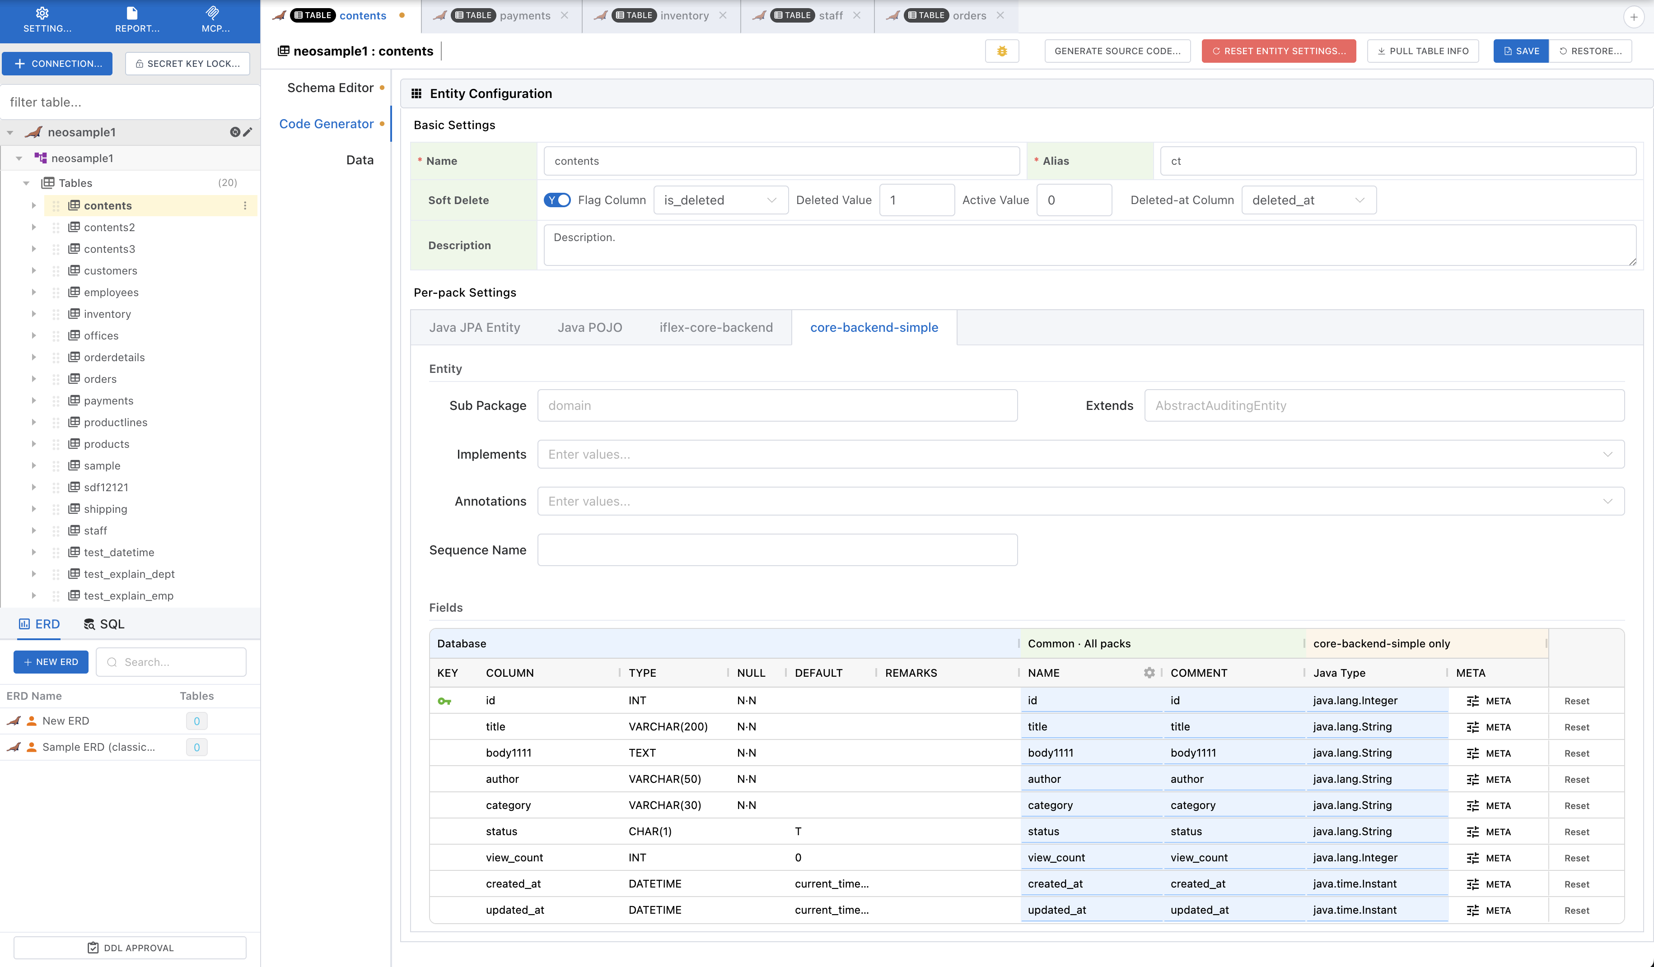1654x967 pixels.
Task: Open Secret Key Lock
Action: [x=187, y=64]
